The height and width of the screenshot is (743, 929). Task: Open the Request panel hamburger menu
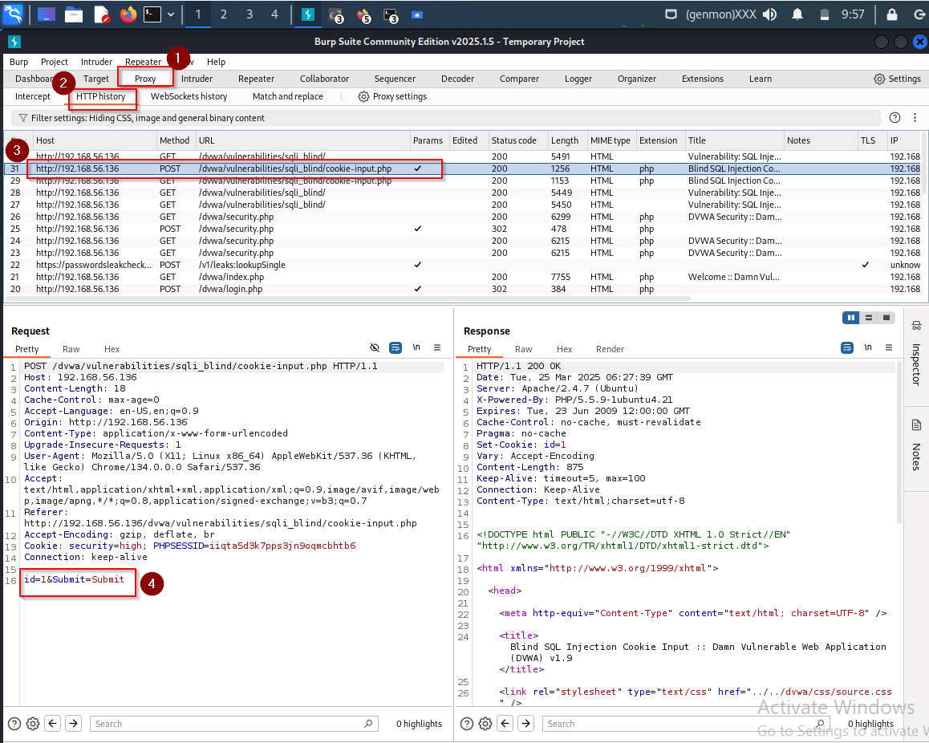[437, 347]
